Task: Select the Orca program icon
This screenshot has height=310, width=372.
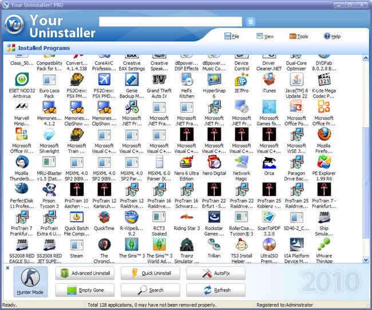Action: click(x=269, y=162)
